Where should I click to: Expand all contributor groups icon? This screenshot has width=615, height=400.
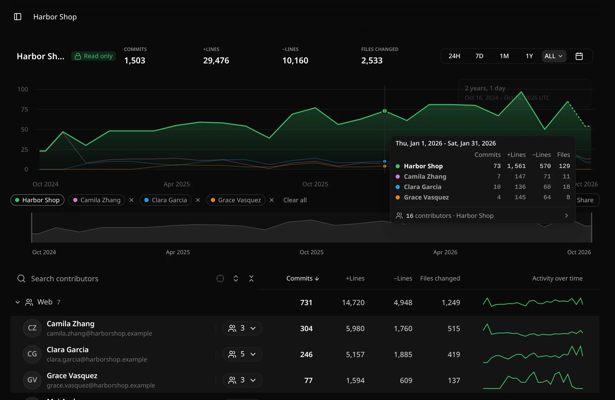[236, 278]
